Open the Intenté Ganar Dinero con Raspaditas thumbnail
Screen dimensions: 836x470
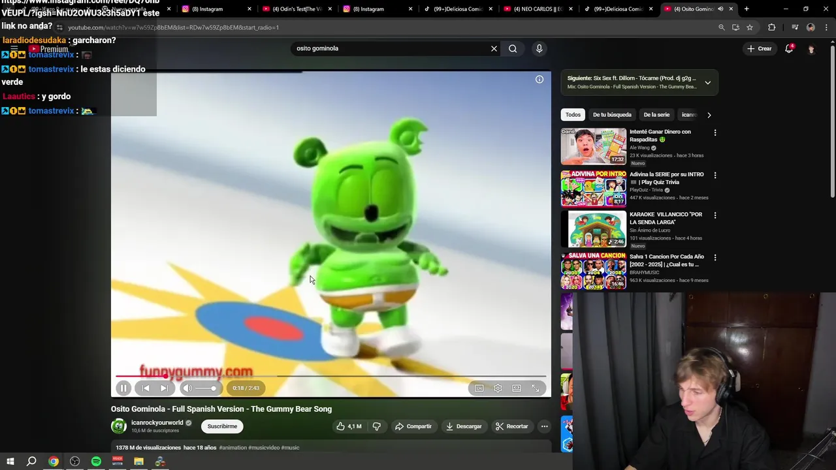click(x=594, y=146)
